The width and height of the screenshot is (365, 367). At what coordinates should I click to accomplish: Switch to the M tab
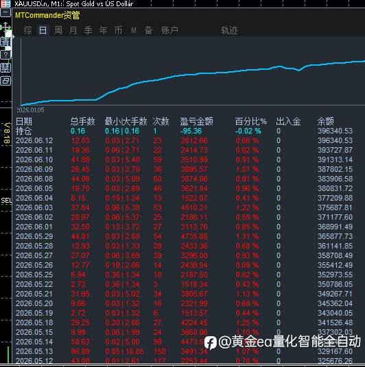134,30
